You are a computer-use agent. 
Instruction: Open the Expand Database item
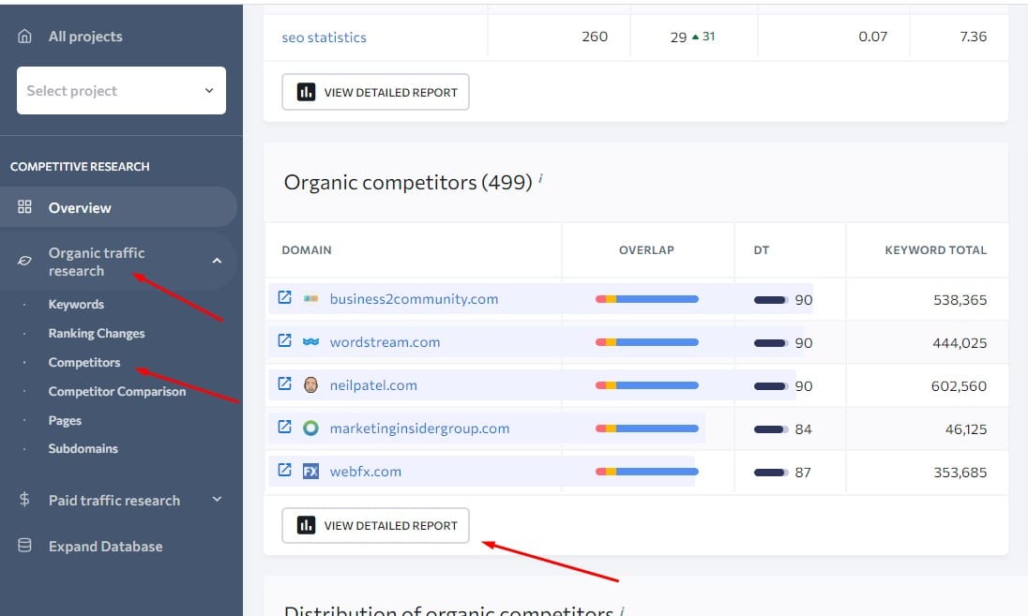coord(106,546)
